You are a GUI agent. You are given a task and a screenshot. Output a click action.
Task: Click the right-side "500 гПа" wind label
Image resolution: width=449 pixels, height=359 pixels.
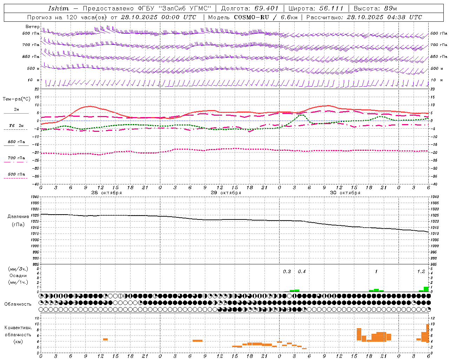click(x=439, y=33)
